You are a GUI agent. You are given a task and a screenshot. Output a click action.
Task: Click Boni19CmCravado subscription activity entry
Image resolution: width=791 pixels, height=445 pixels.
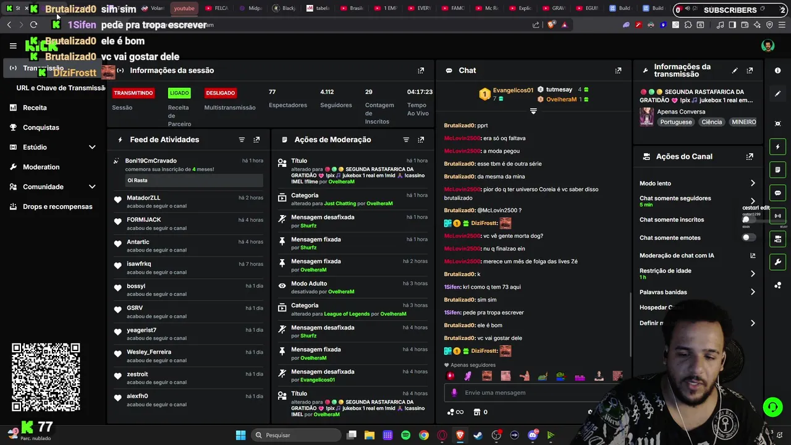188,172
